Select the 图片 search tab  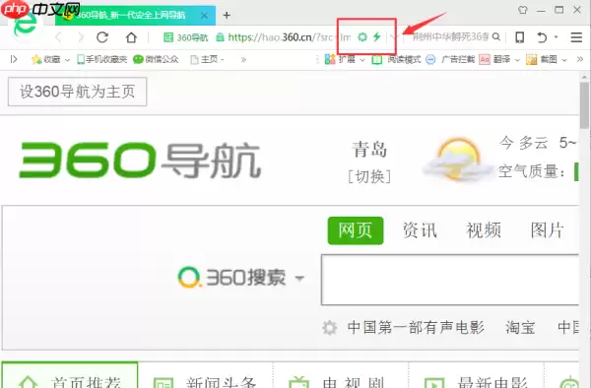548,230
